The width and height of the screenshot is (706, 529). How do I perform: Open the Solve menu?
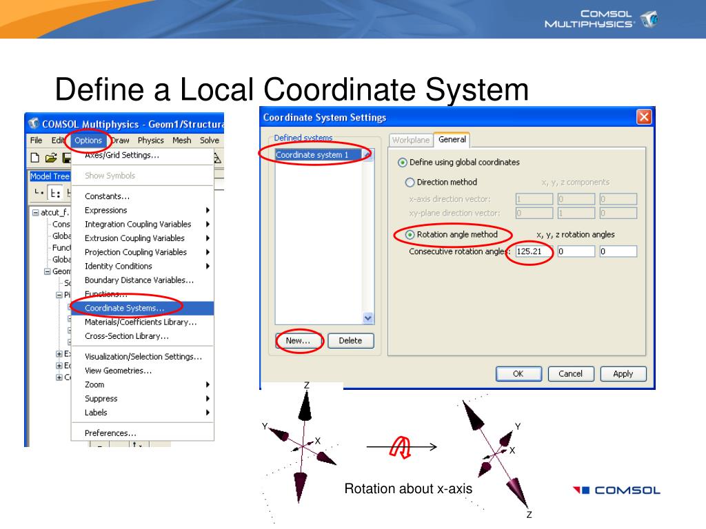(210, 141)
